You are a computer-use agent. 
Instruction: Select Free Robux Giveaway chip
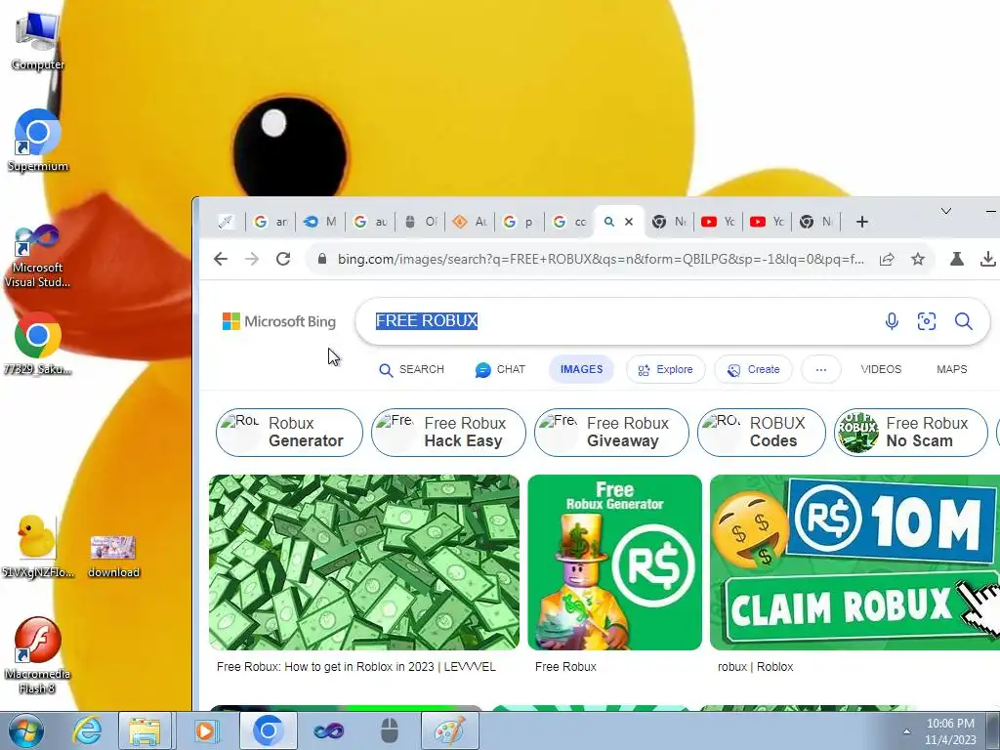tap(611, 433)
